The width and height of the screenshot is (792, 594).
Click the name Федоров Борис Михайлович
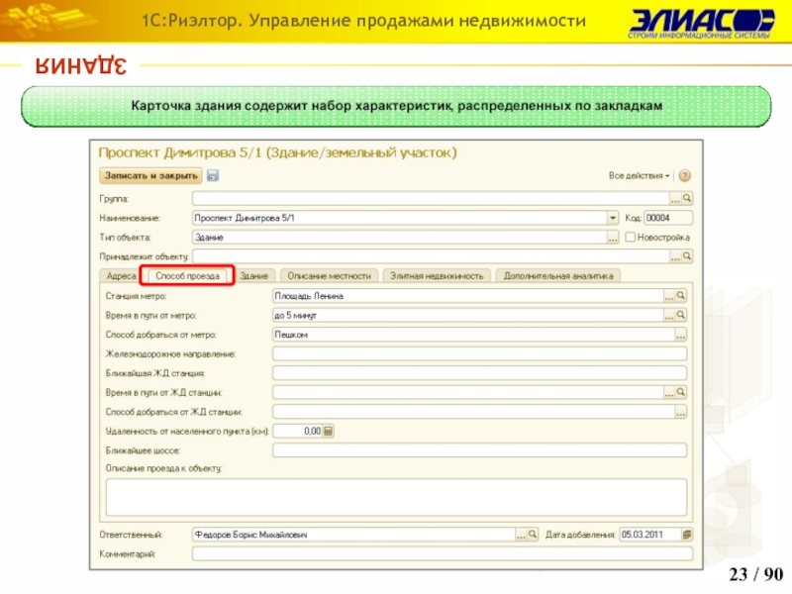click(251, 535)
